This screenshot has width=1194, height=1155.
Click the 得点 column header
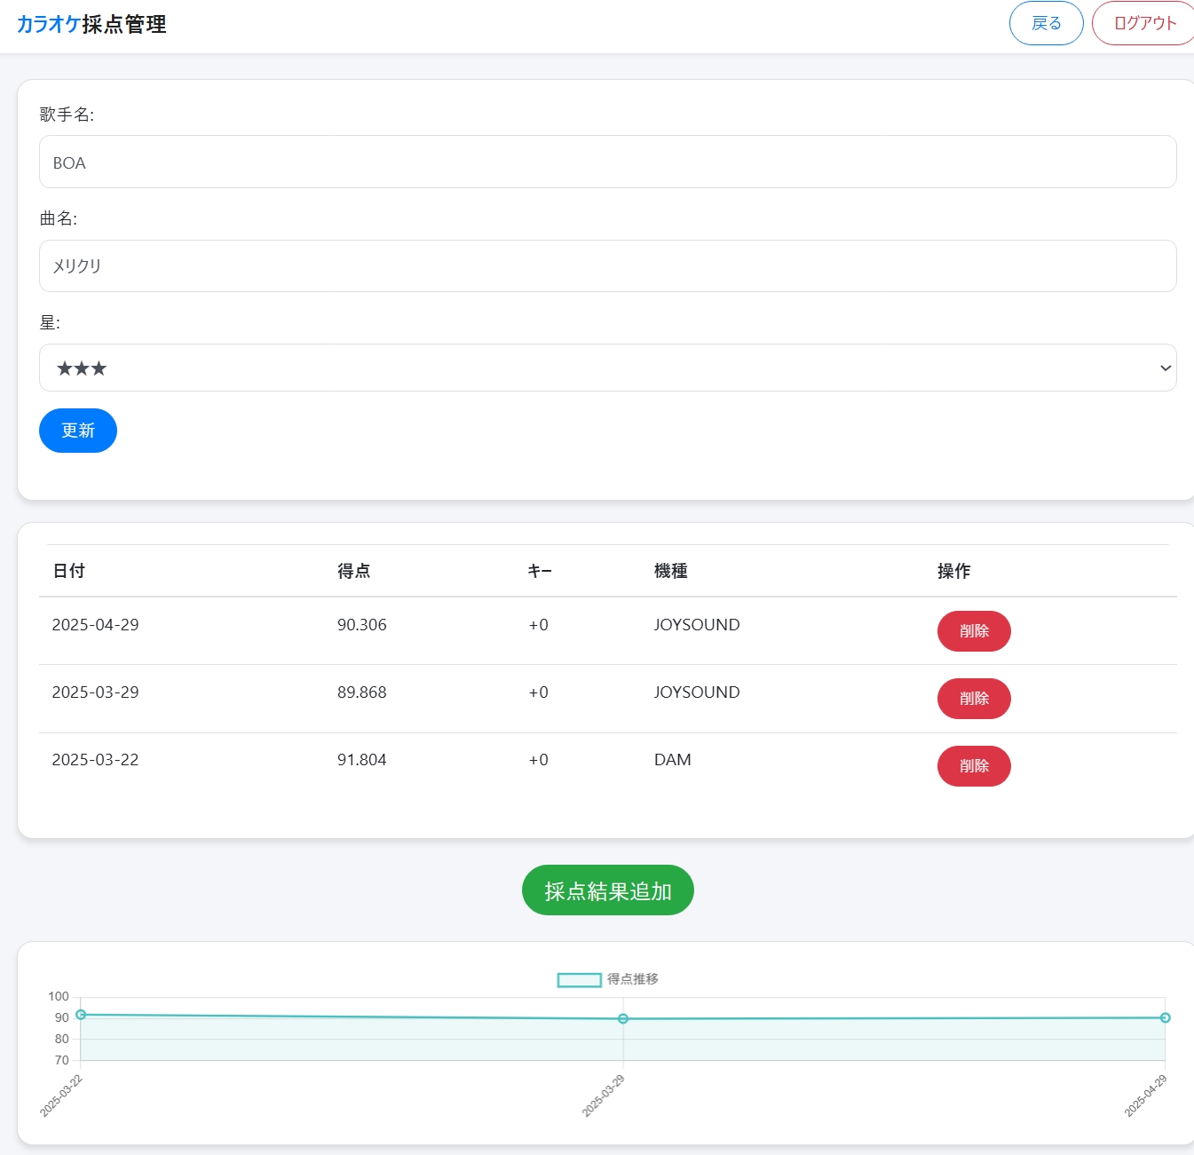click(x=353, y=571)
